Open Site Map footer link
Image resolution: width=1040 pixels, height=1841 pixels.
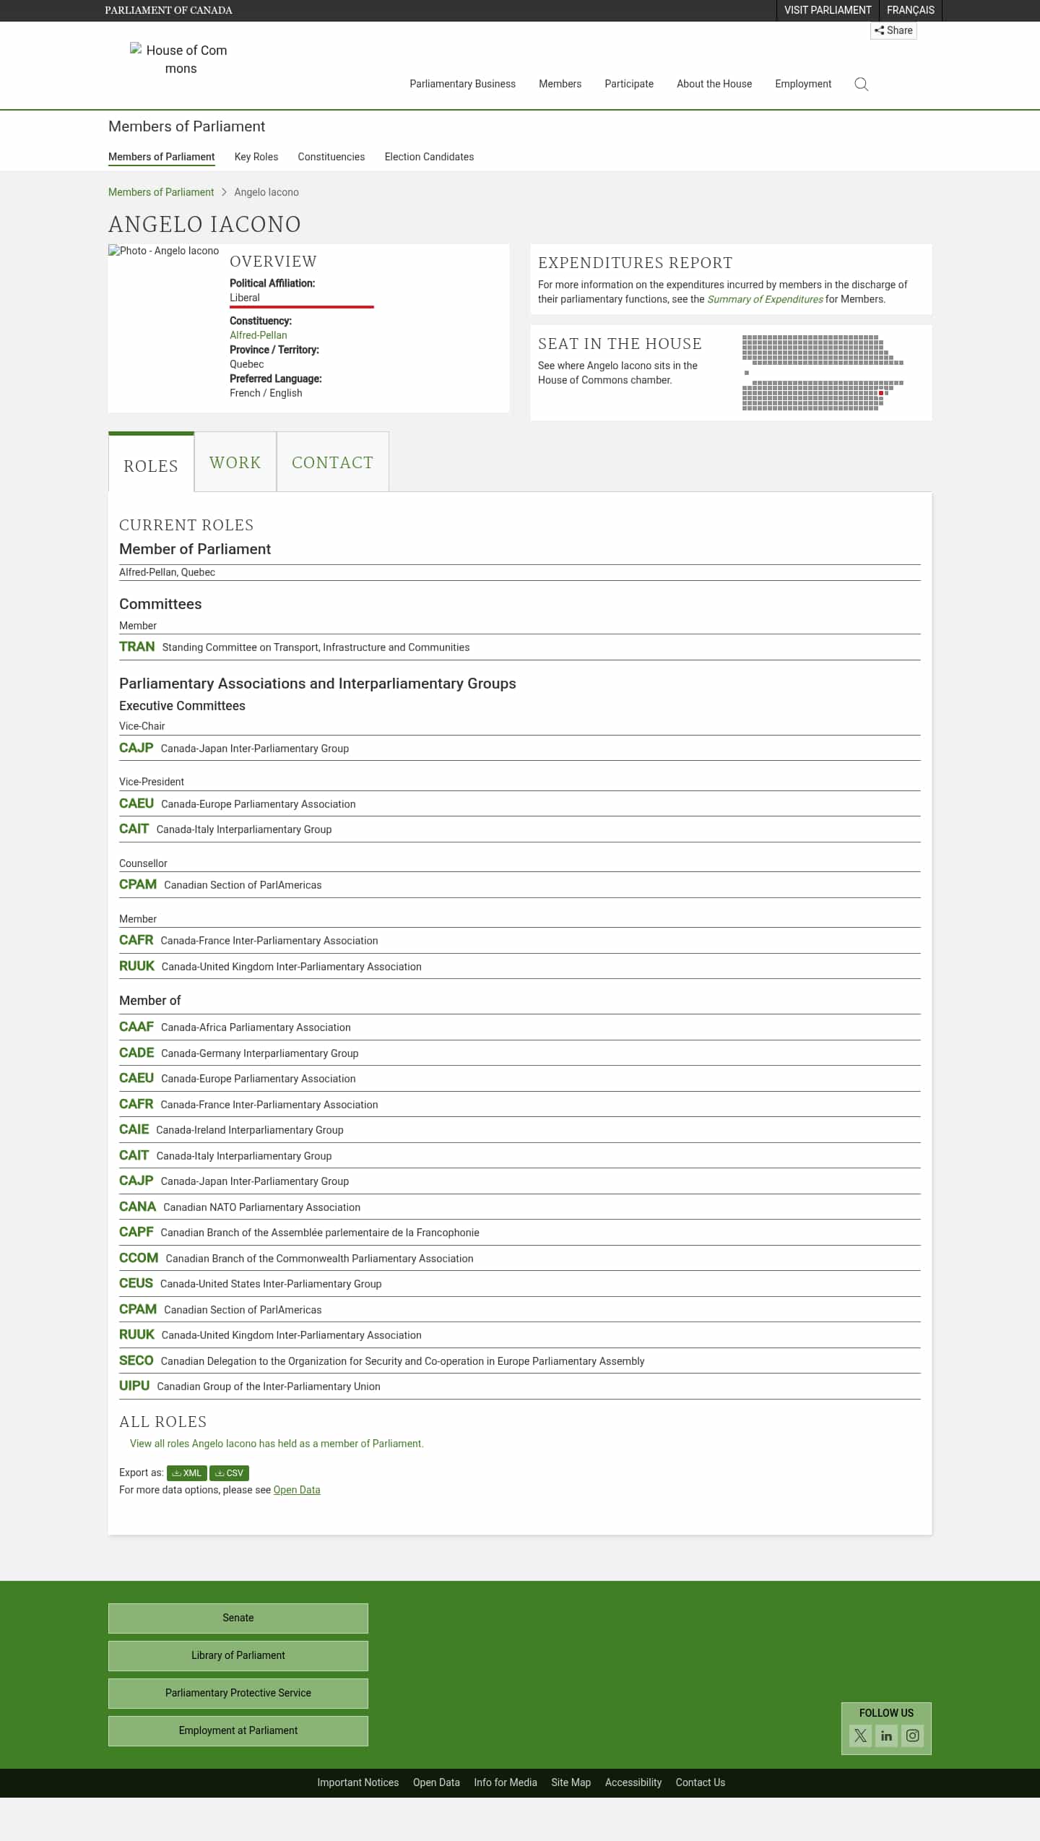click(571, 1782)
